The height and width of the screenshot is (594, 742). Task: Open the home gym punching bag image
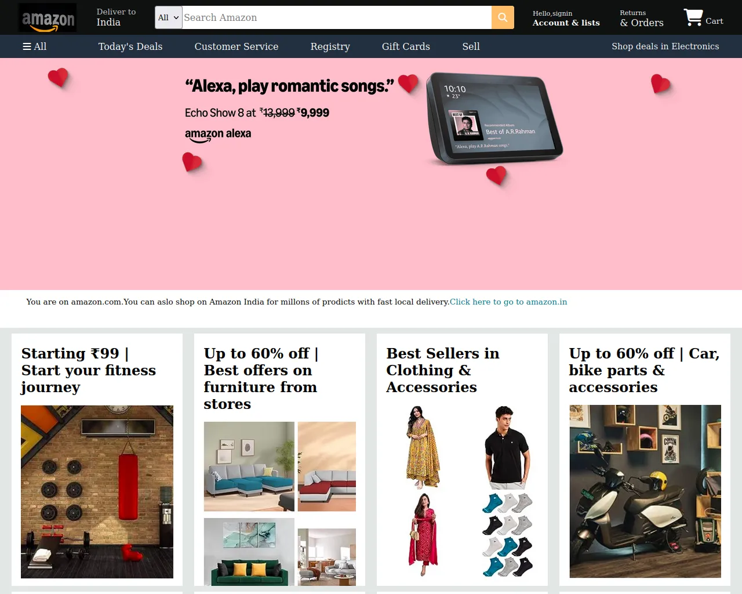coord(97,492)
